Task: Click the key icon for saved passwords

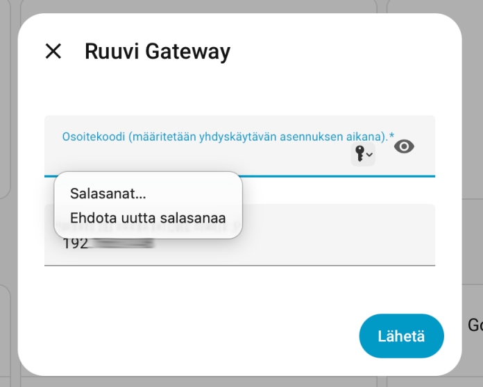Action: pos(360,153)
